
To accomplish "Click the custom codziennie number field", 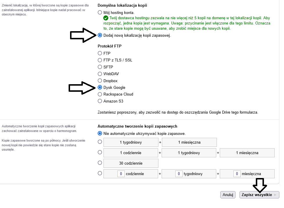I will click(121, 174).
